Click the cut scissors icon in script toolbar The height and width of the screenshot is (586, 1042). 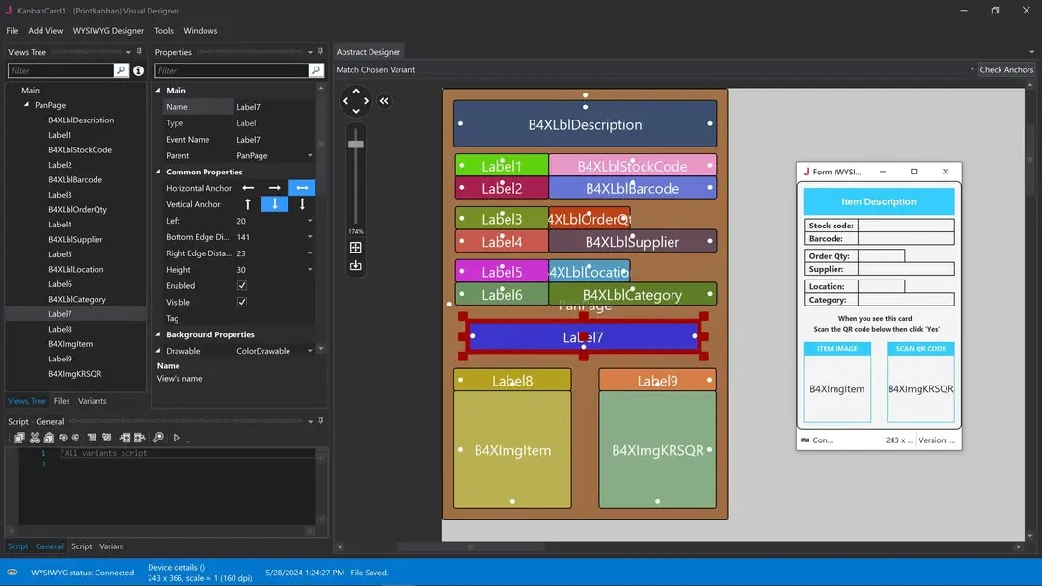32,438
